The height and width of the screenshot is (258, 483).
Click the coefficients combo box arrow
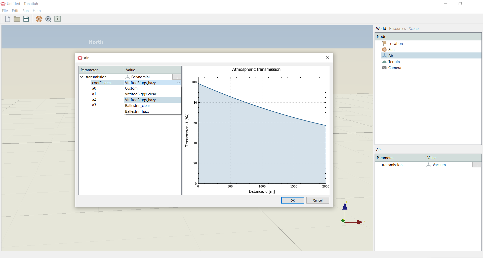click(178, 83)
